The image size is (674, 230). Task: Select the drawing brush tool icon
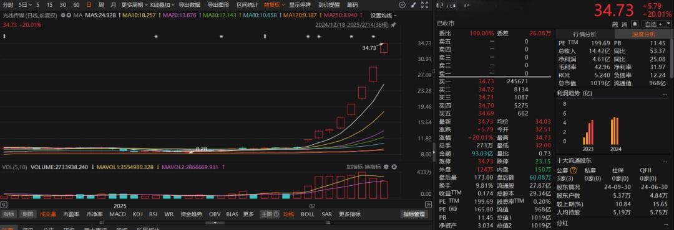tap(414, 5)
